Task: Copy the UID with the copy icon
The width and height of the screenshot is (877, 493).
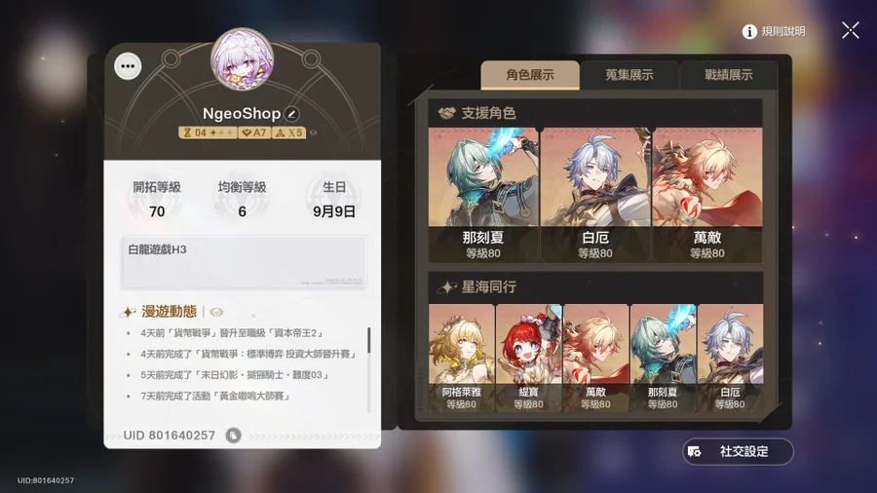Action: [x=233, y=435]
